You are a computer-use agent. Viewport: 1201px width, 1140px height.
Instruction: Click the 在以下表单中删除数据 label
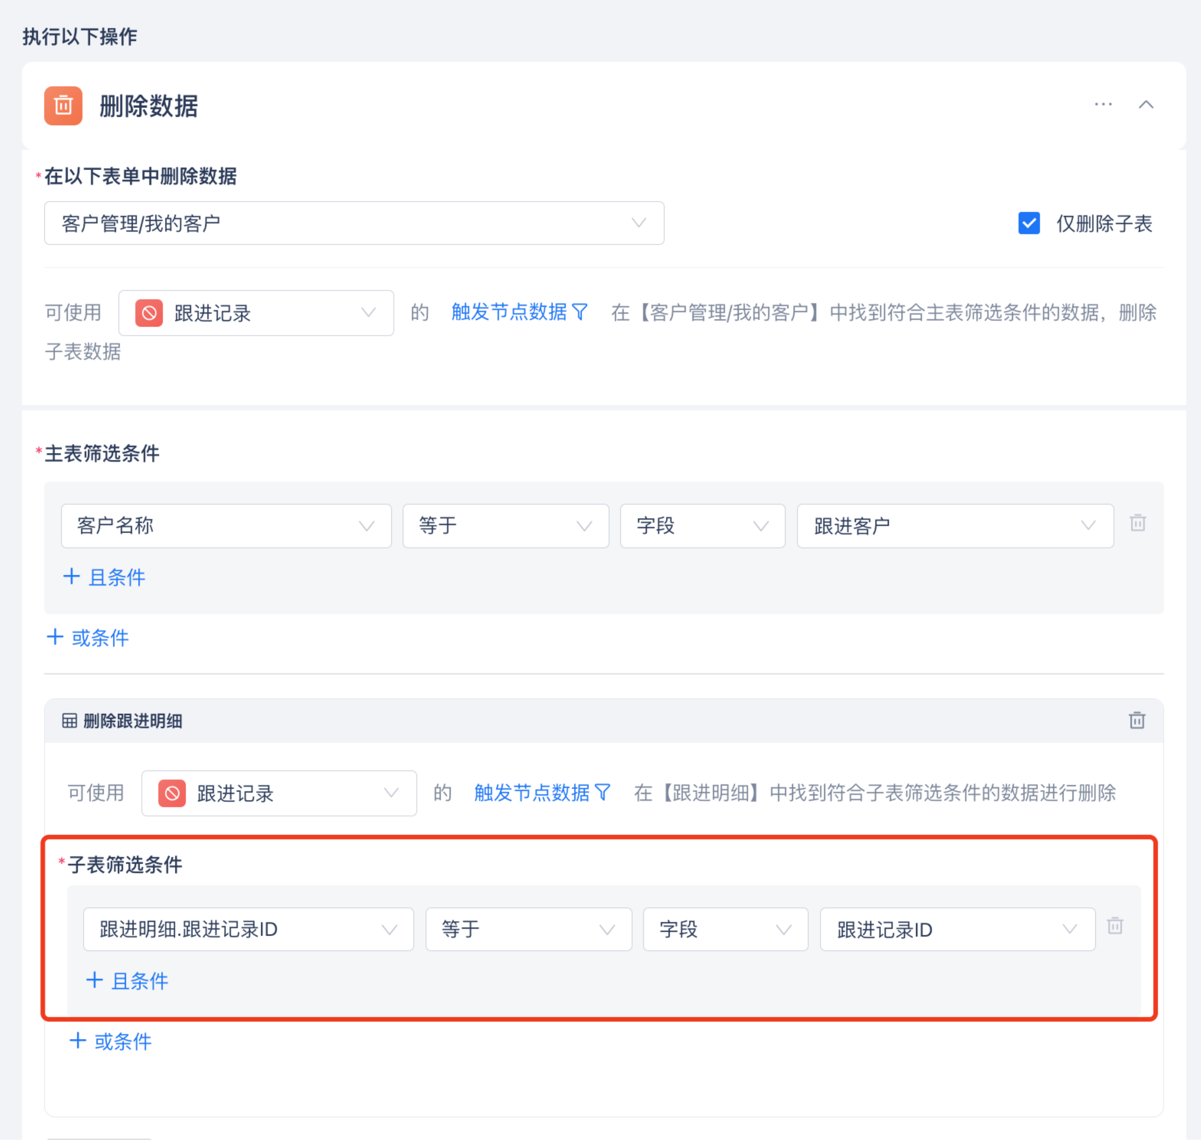[x=140, y=176]
